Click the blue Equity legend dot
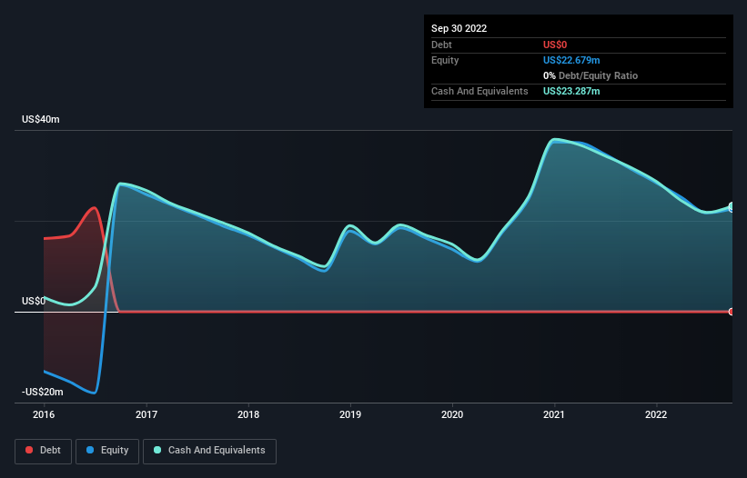Image resolution: width=747 pixels, height=478 pixels. pos(90,450)
